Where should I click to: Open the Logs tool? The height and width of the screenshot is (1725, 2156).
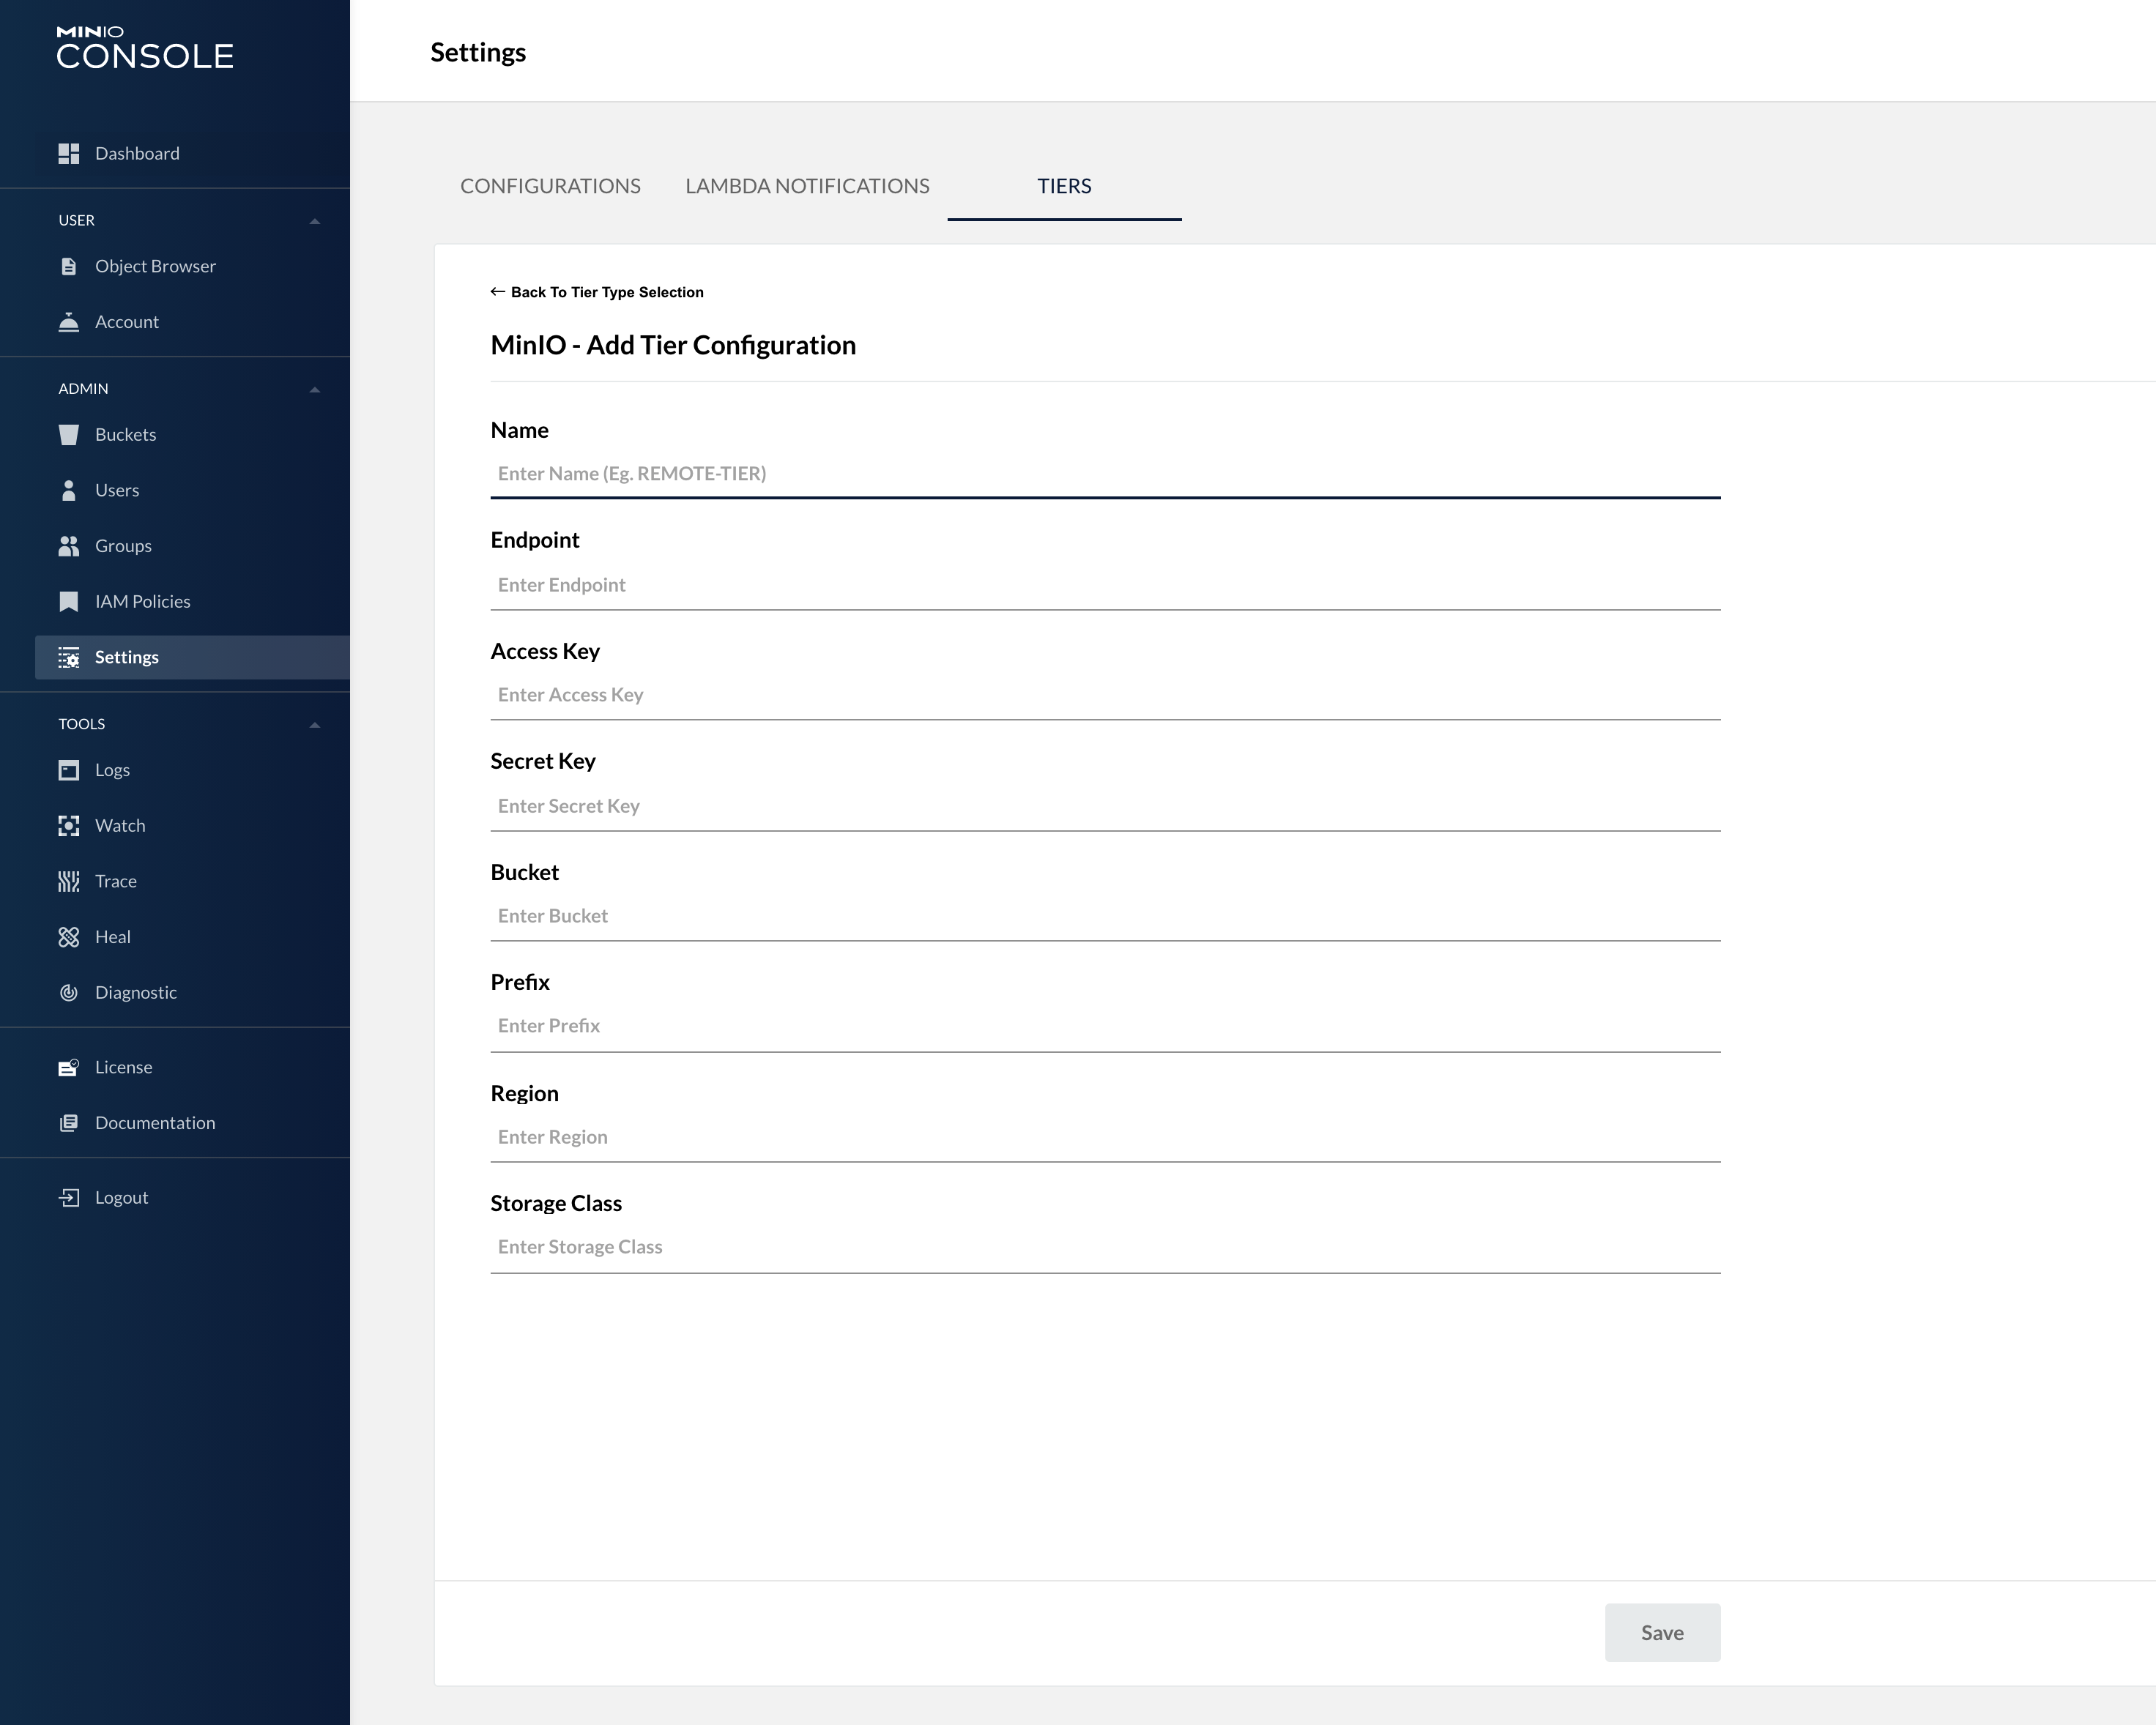(x=192, y=770)
